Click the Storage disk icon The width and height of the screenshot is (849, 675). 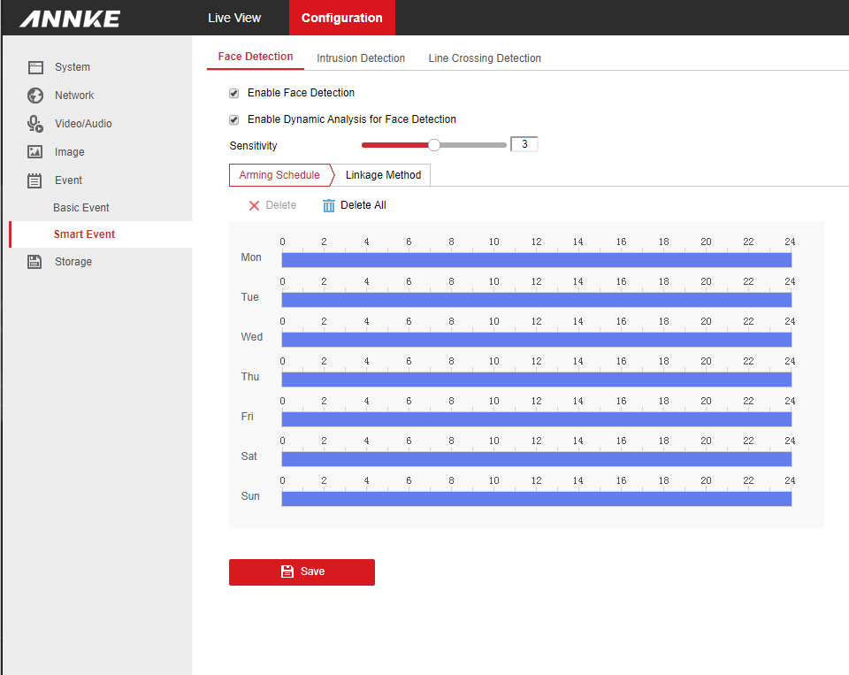coord(35,262)
